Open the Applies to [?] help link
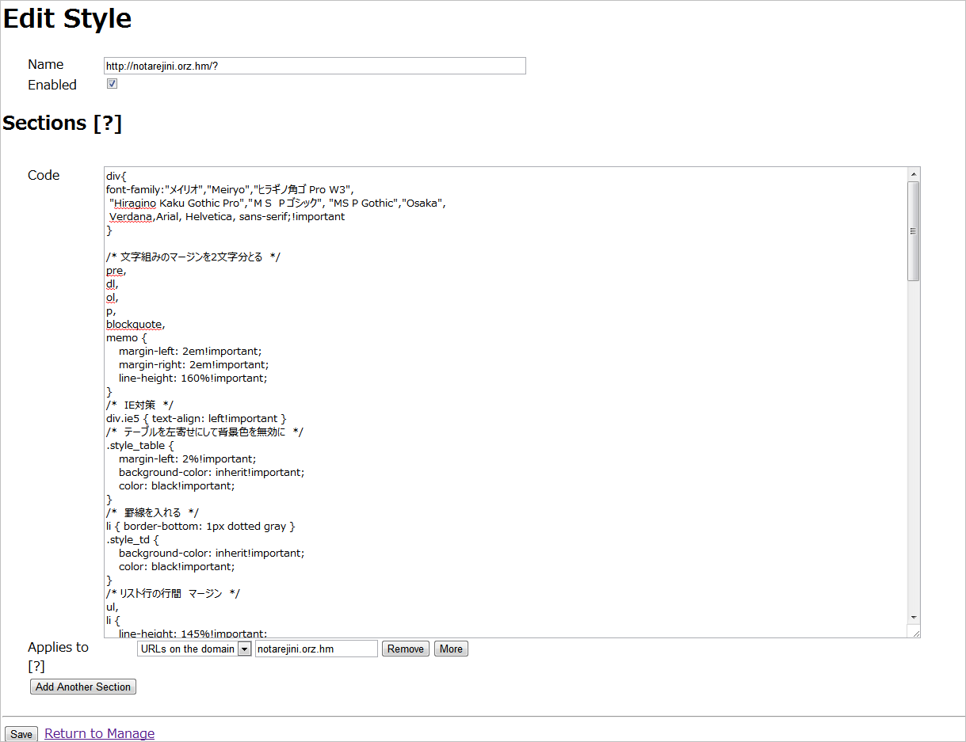Viewport: 966px width, 742px height. pos(36,667)
